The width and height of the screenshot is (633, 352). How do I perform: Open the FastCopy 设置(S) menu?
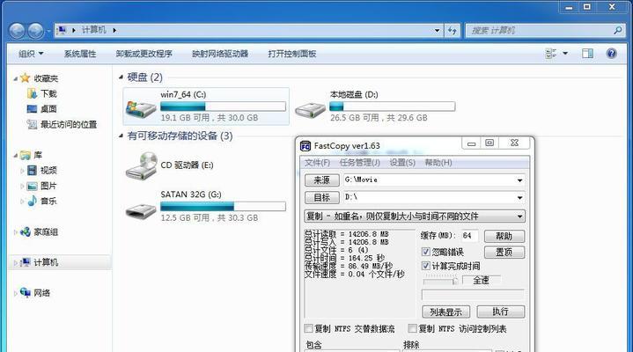pos(402,162)
